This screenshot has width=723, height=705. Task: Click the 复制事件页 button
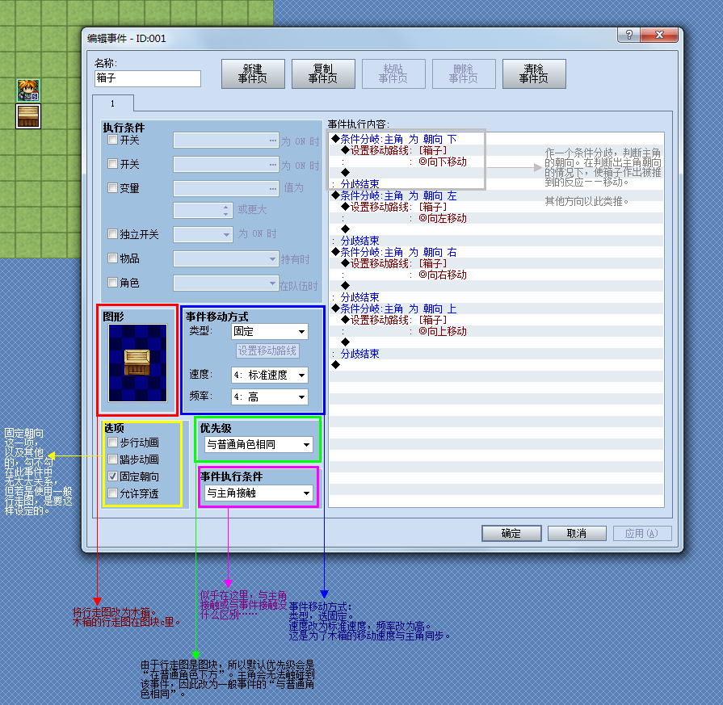323,73
